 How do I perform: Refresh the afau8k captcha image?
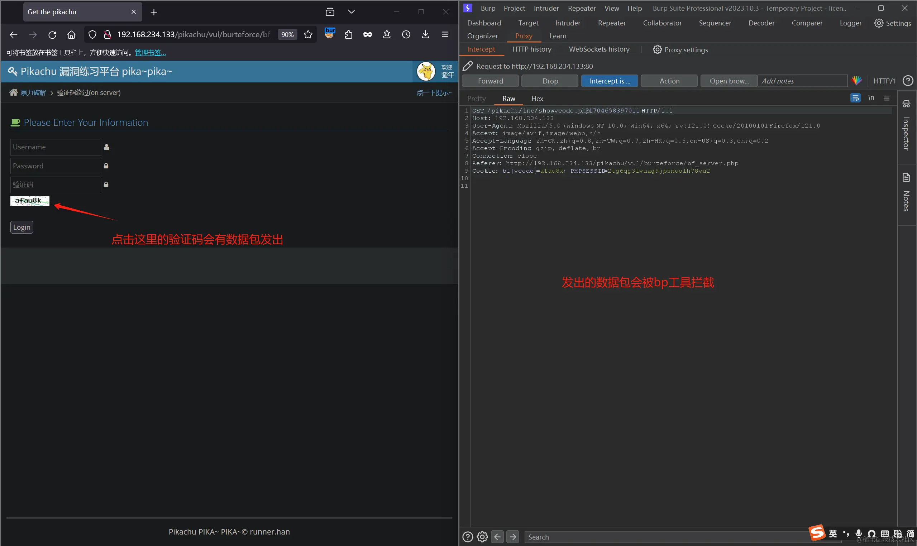click(x=30, y=201)
